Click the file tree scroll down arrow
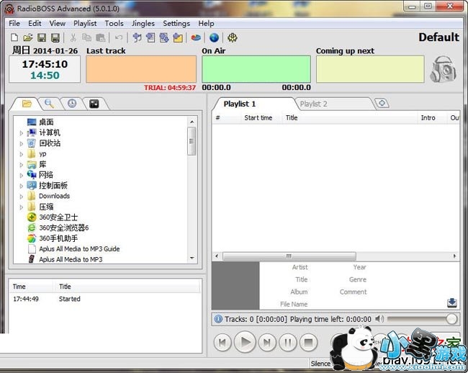Viewport: 468px width, 373px height. pos(192,258)
